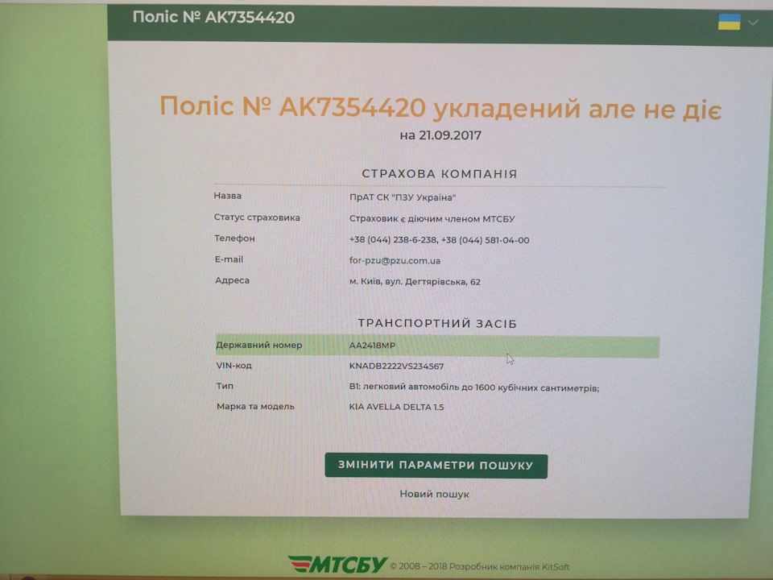The height and width of the screenshot is (580, 773).
Task: Click the Державний номер value AA2418MP
Action: click(x=372, y=346)
